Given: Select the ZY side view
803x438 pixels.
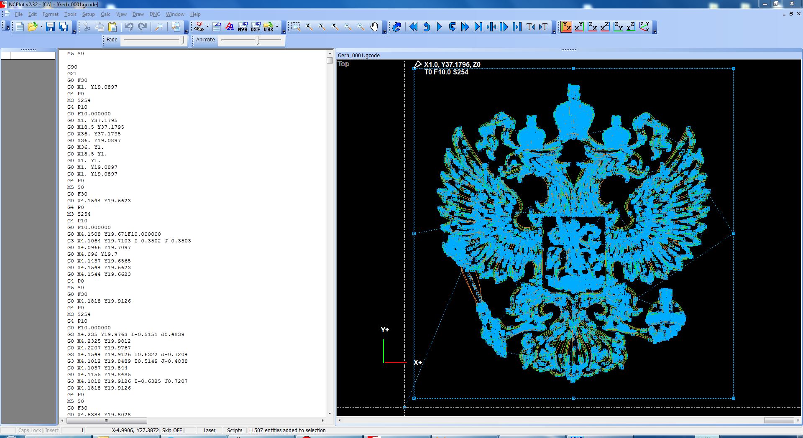Looking at the screenshot, I should click(x=618, y=27).
